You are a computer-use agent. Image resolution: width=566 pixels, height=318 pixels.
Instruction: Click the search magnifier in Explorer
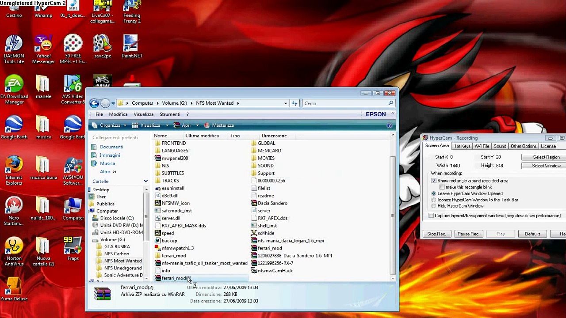(x=390, y=103)
